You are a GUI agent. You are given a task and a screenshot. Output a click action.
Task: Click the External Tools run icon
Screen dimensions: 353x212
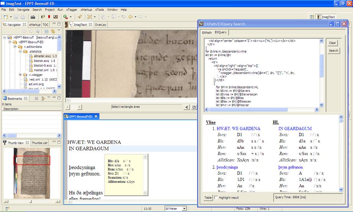(x=65, y=17)
